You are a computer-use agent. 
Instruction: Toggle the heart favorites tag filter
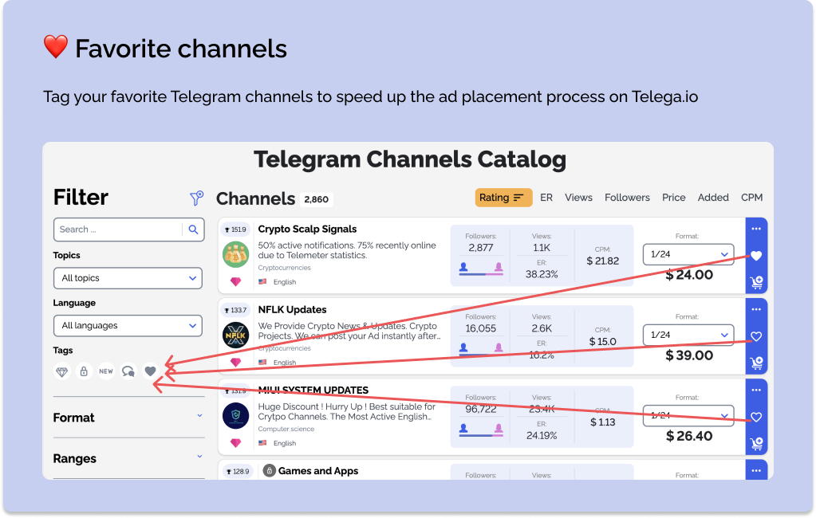point(151,371)
